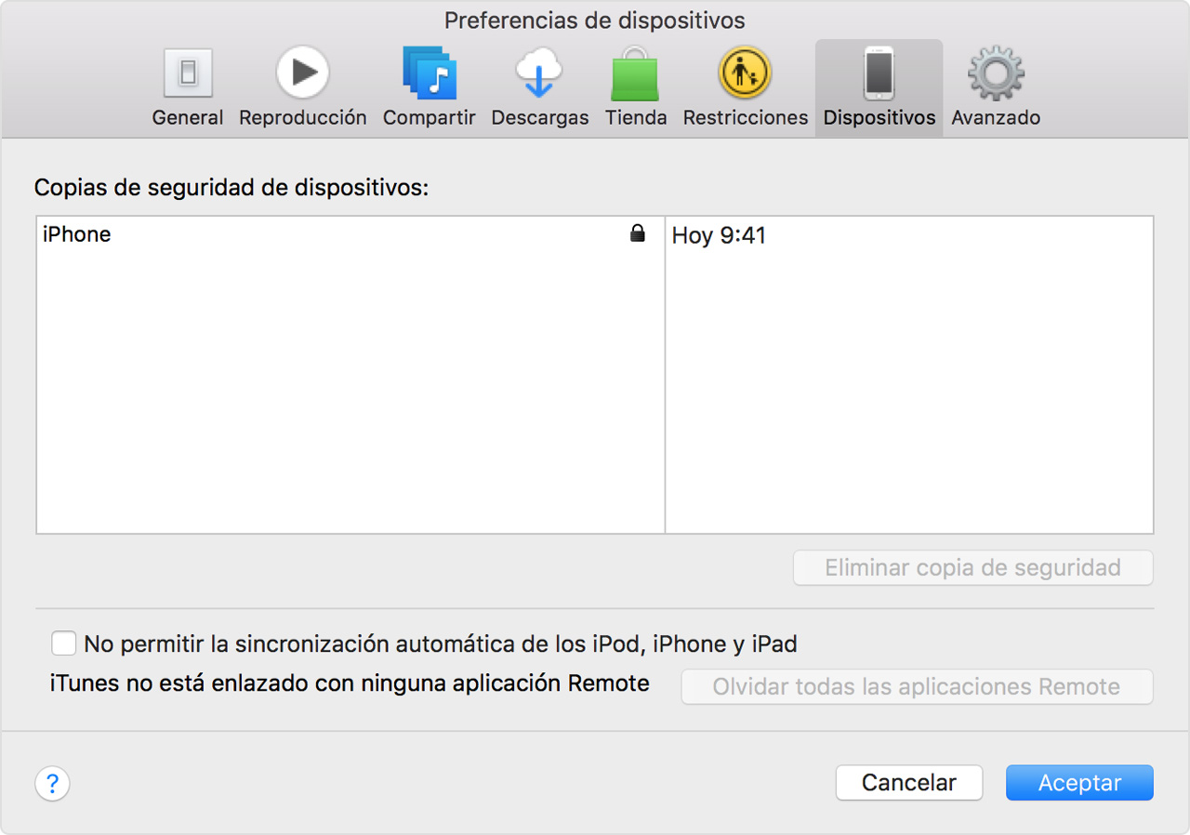Click Olvidar todas las aplicaciones Remote

pyautogui.click(x=917, y=686)
